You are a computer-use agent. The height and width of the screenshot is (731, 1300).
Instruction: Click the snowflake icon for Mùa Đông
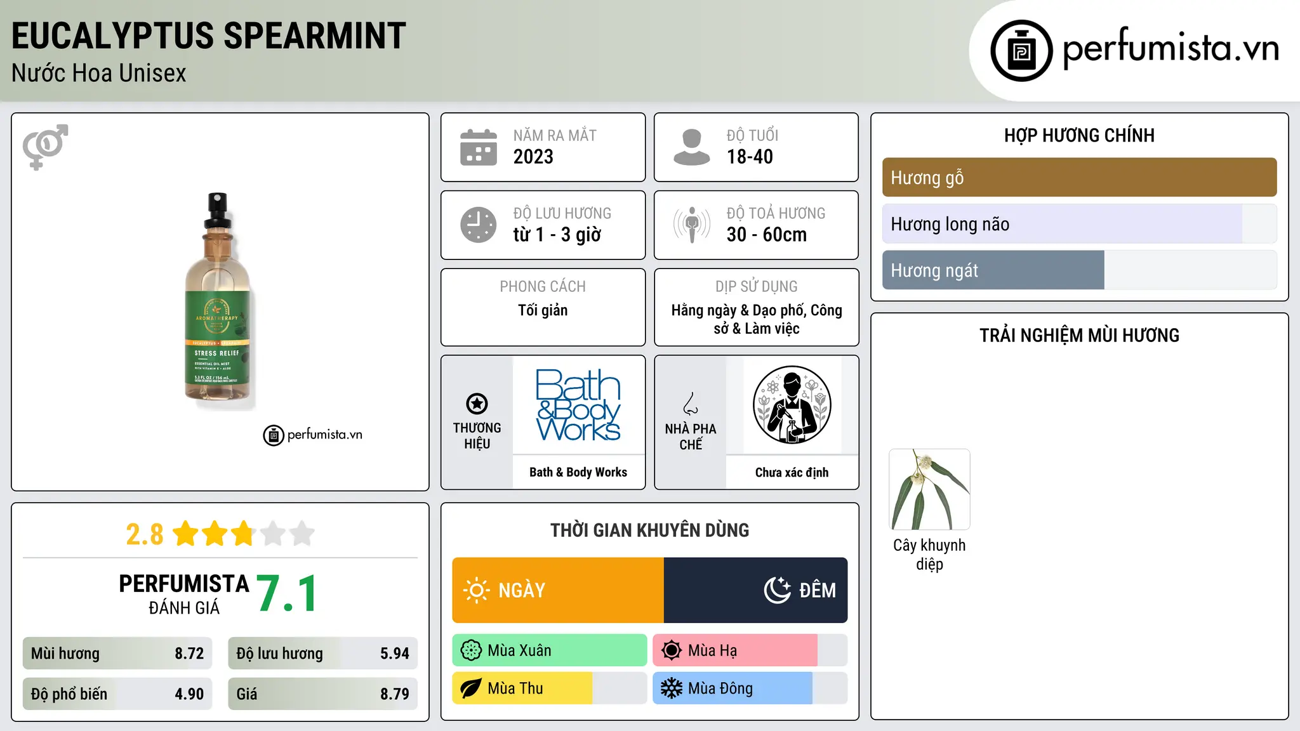[672, 688]
